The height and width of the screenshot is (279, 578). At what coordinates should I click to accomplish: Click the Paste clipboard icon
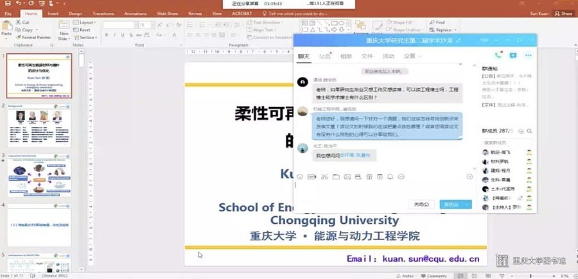point(6,26)
